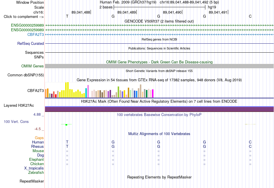Click the H3K27Ac Mark track title
Image resolution: width=274 pixels, height=188 pixels.
coord(159,102)
